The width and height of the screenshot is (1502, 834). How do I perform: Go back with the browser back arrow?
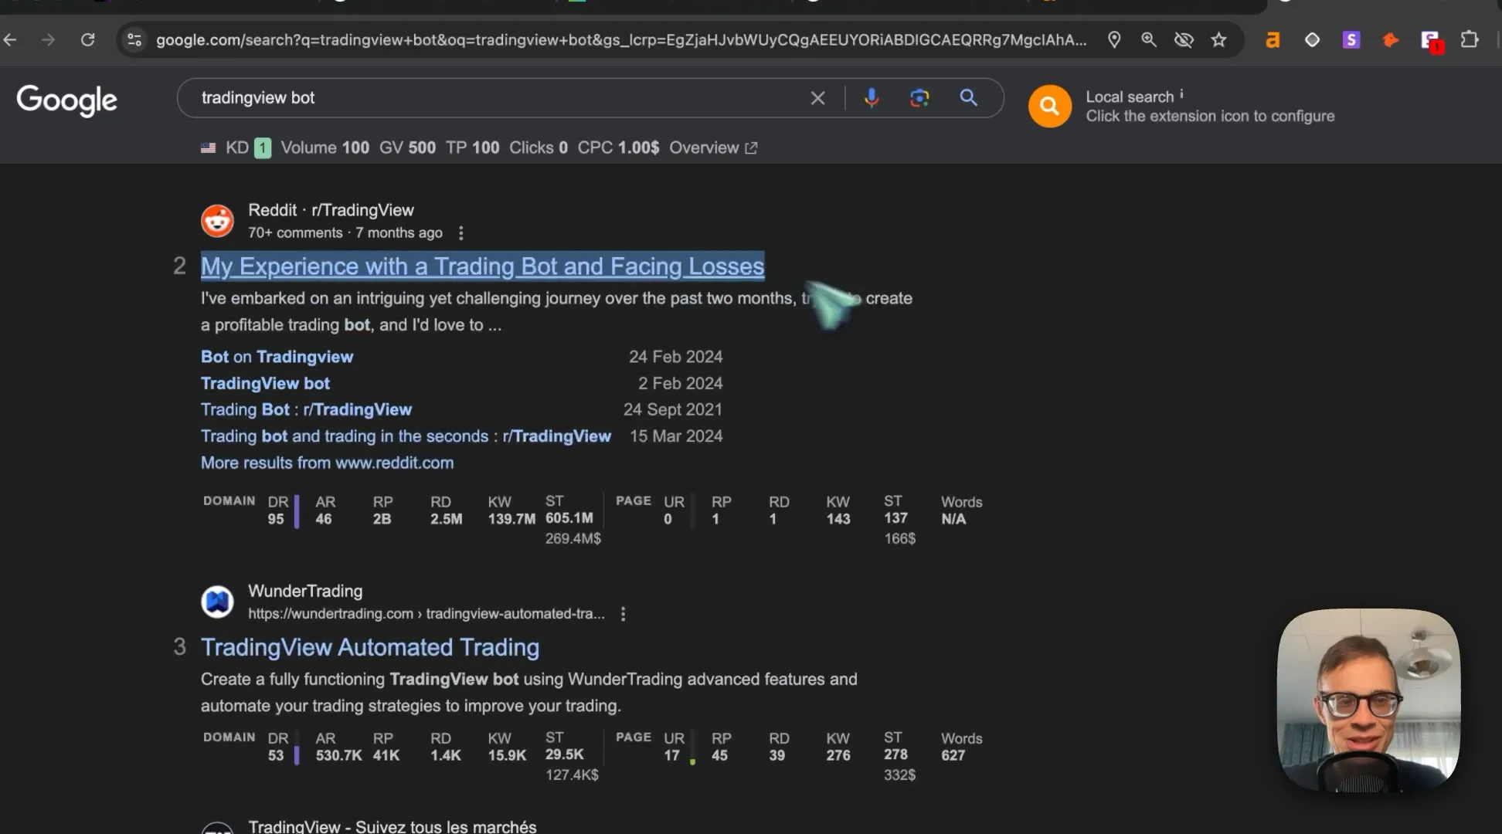pos(10,39)
